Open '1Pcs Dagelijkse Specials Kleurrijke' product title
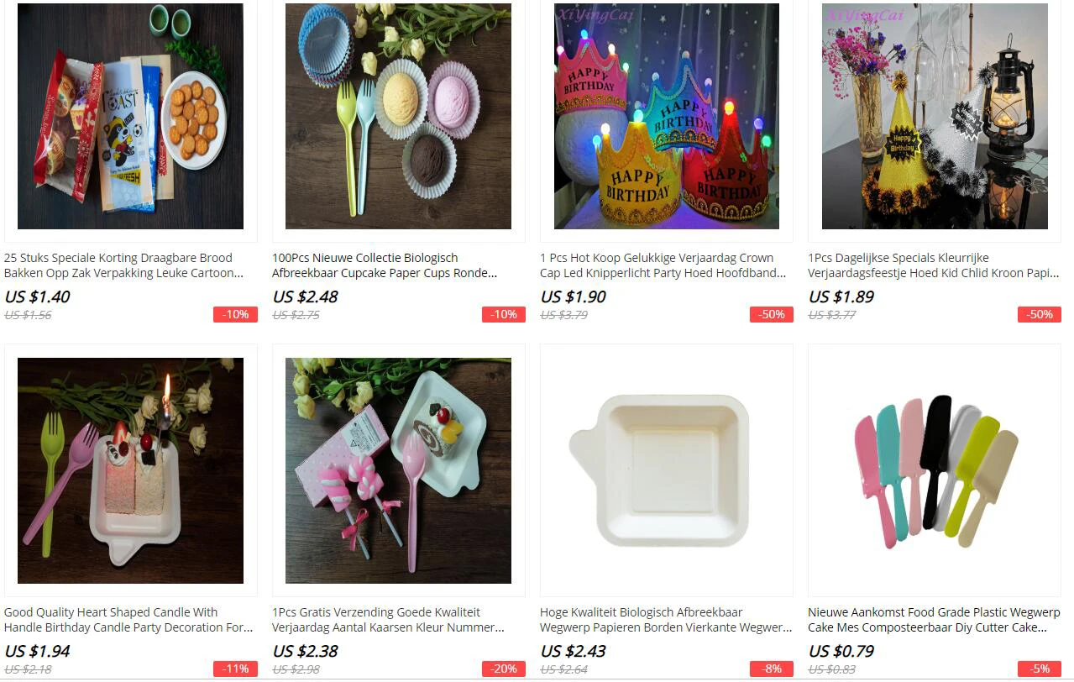 tap(934, 265)
